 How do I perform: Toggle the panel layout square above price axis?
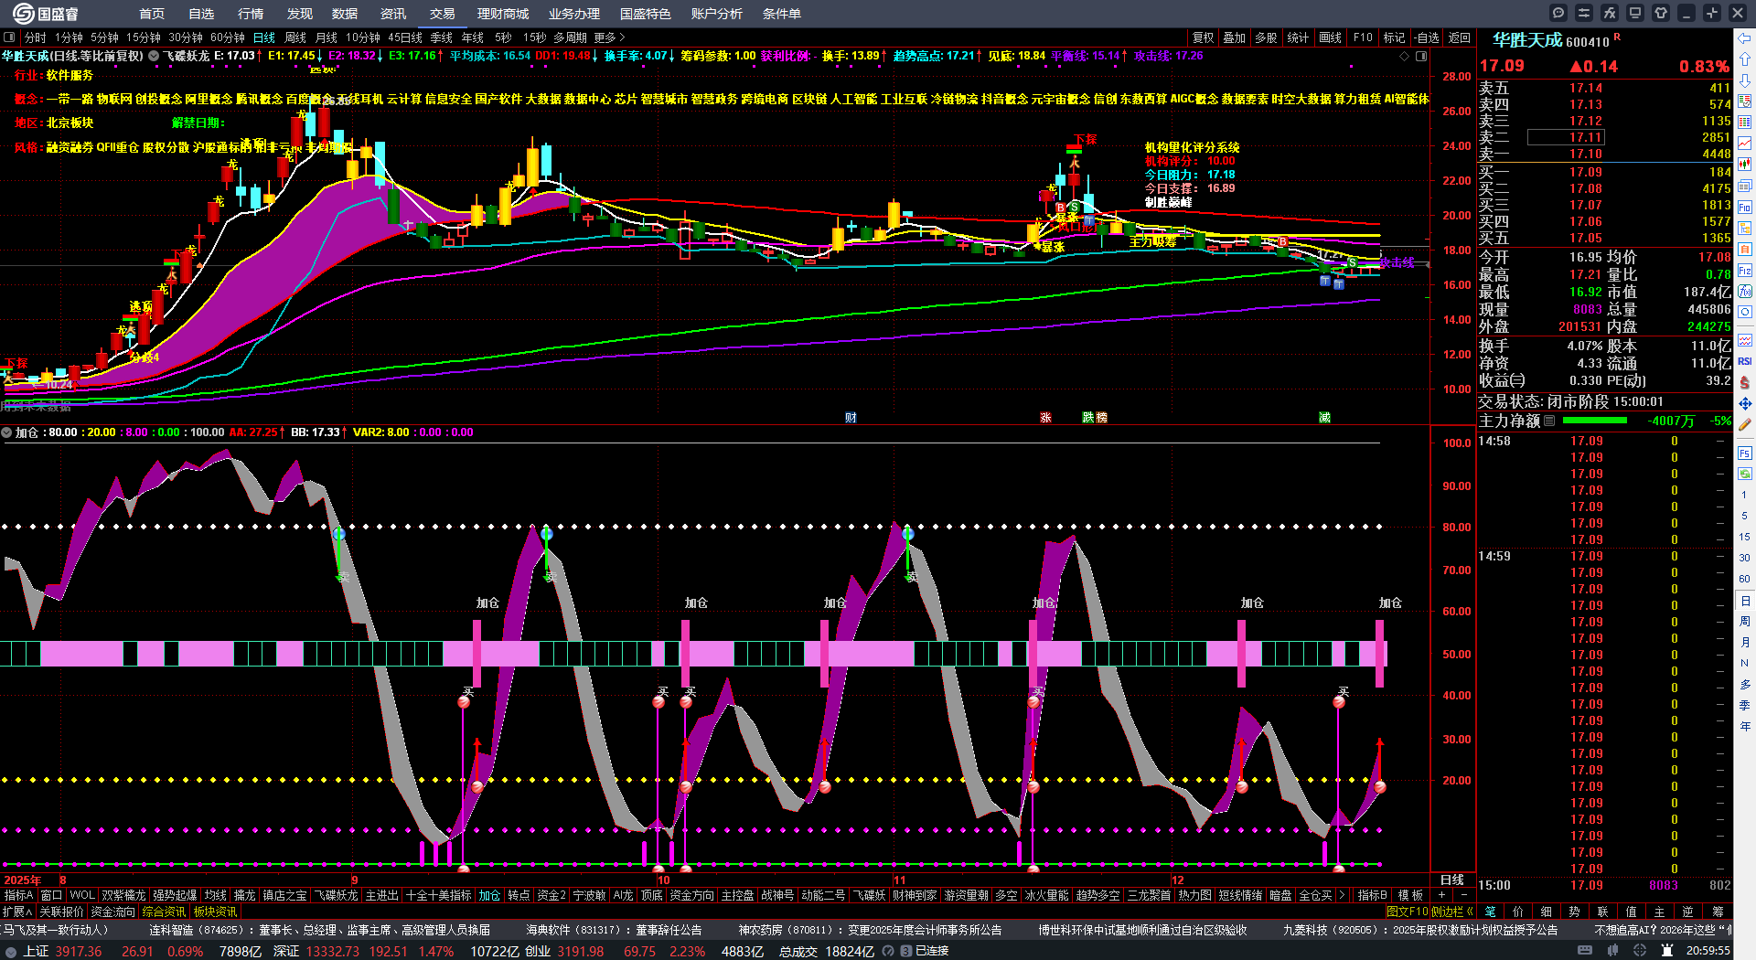tap(1421, 56)
